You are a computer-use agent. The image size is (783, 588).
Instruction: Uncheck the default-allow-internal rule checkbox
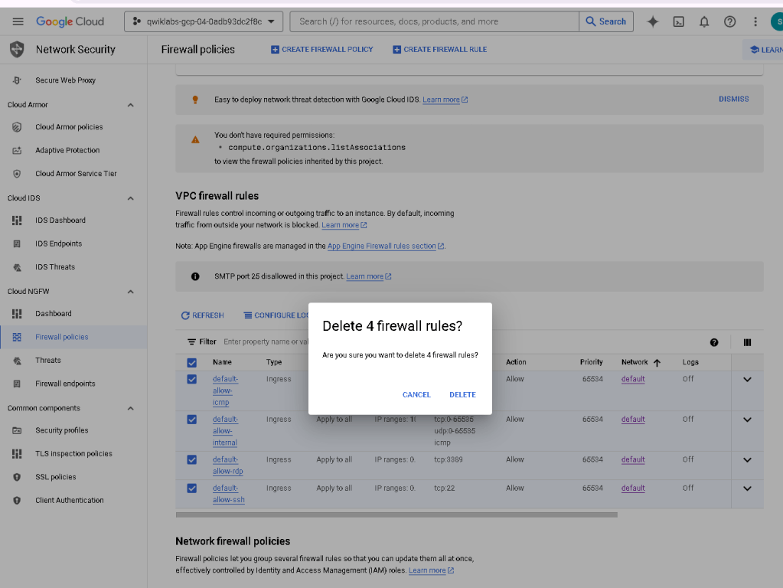point(192,420)
